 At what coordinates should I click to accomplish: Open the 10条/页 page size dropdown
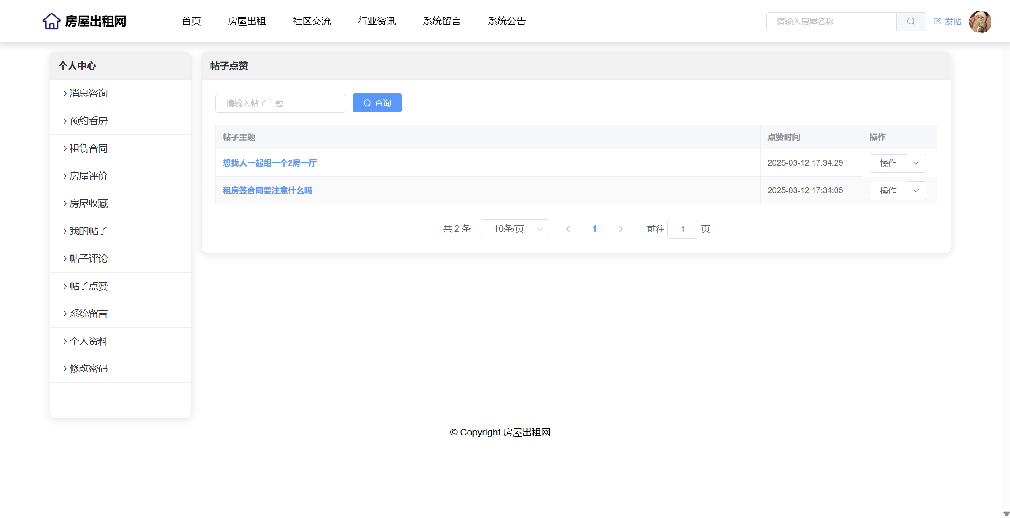pyautogui.click(x=514, y=229)
